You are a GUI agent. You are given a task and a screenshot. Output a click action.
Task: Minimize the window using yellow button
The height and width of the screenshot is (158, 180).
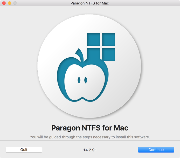10,3
